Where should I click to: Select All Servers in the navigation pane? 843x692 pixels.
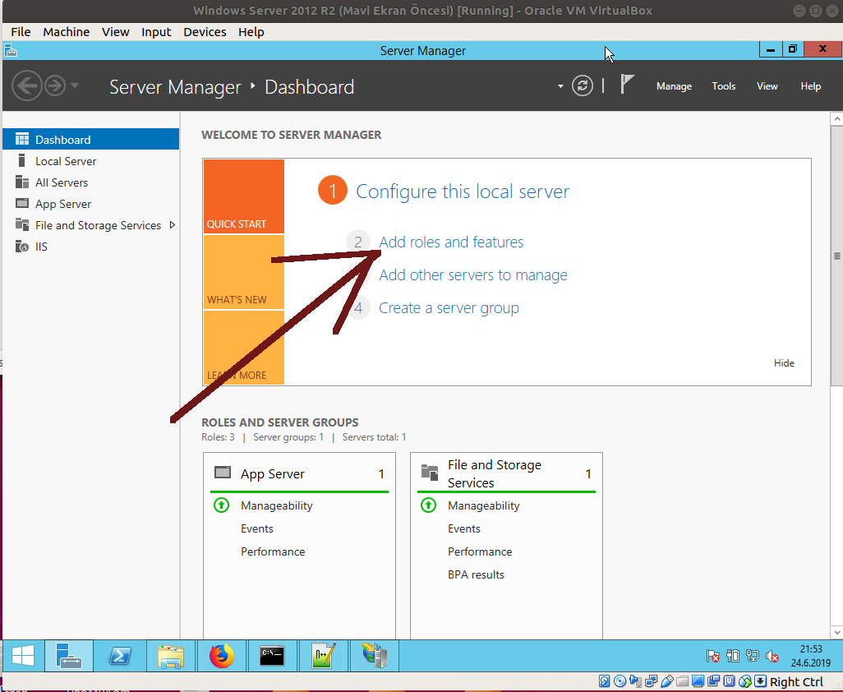tap(91, 182)
